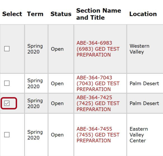Click Palm Desert in the ABE-364-7043 row
This screenshot has width=163, height=156.
click(144, 83)
